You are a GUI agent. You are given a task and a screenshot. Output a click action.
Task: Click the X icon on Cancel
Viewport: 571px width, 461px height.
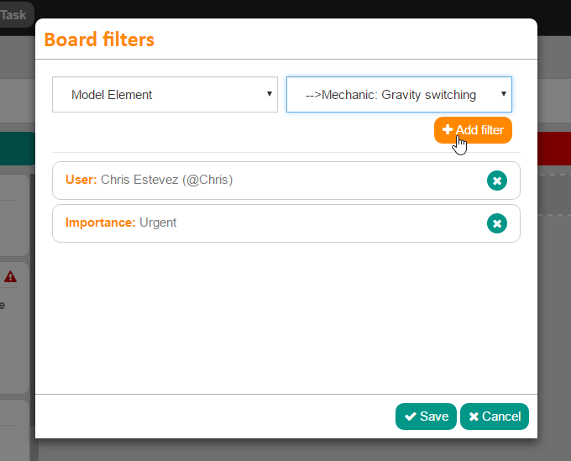pos(474,416)
